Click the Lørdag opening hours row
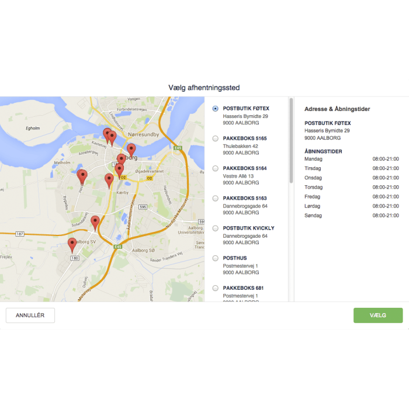This screenshot has width=409, height=409. pos(352,206)
